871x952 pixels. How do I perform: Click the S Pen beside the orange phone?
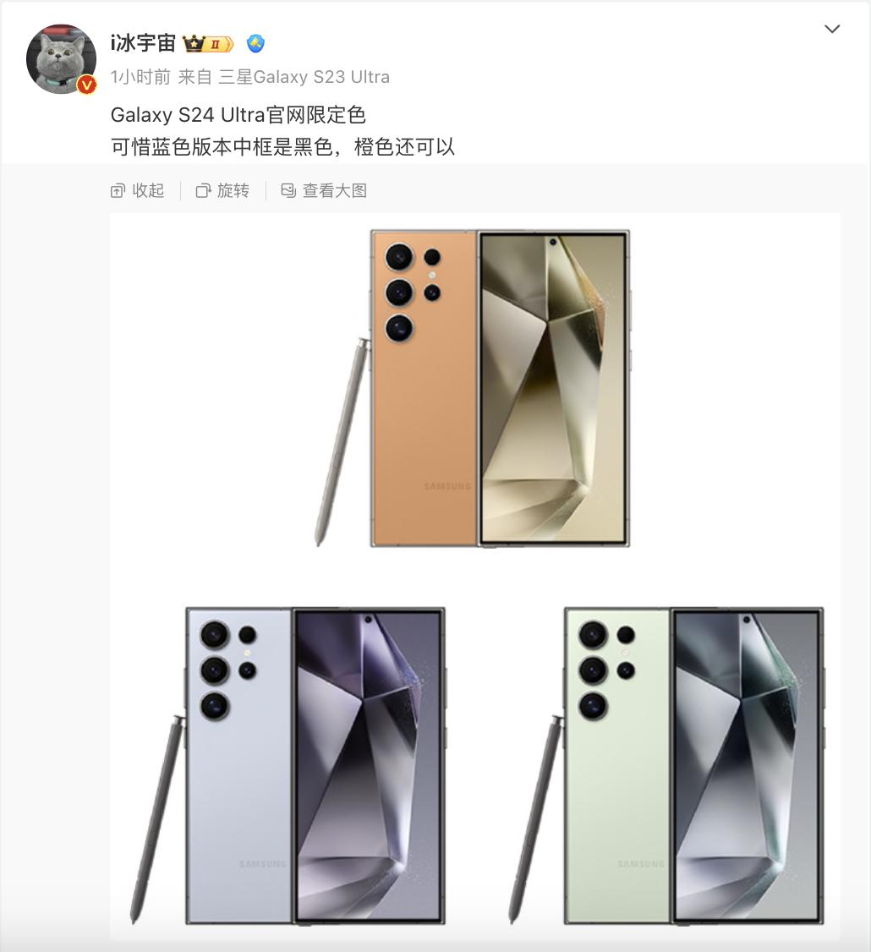342,442
